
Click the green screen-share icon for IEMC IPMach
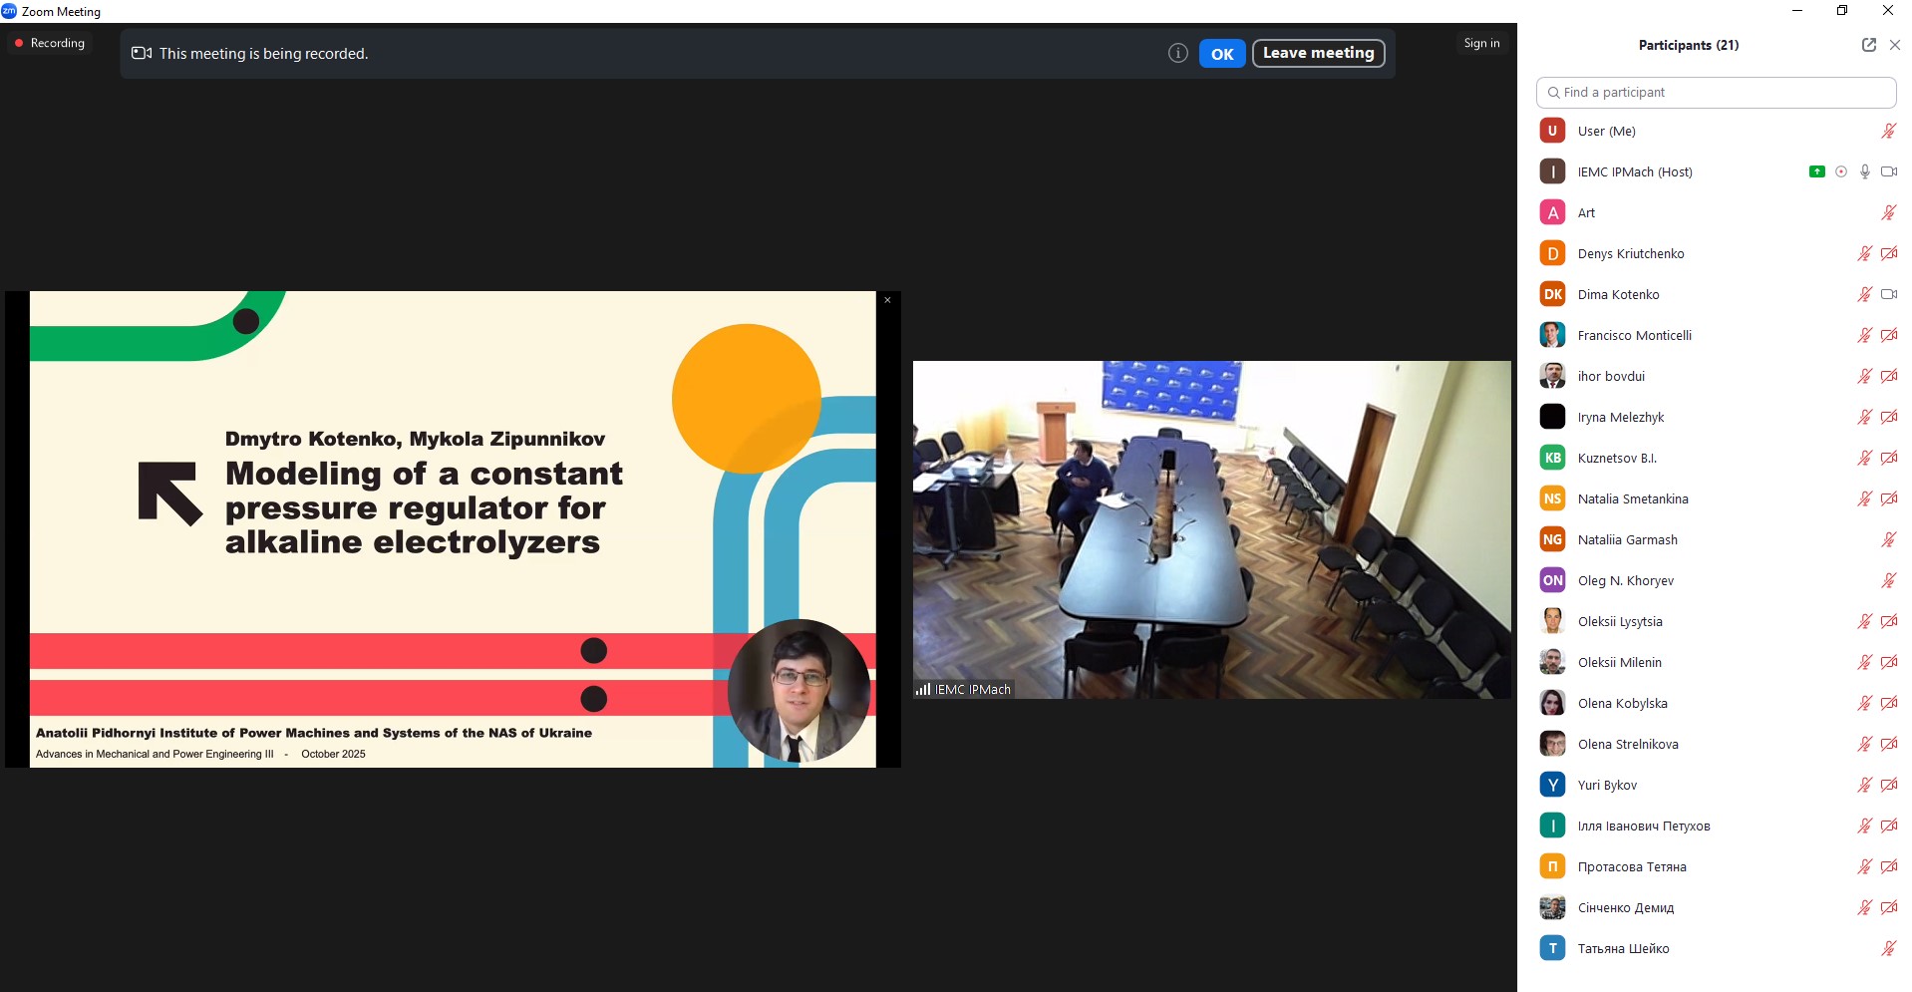(1816, 171)
